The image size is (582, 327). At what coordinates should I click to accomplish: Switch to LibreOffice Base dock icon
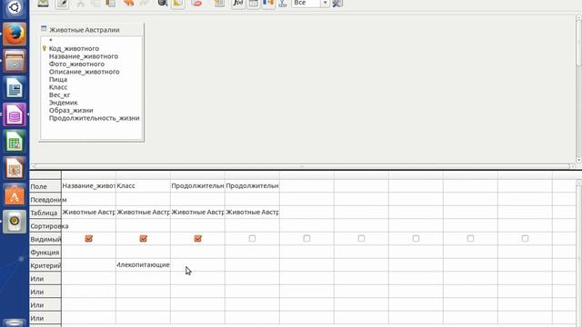pos(15,114)
